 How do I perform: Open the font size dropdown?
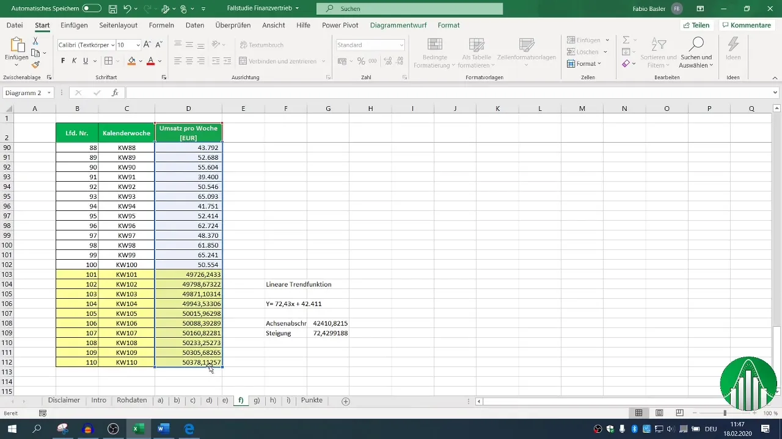pos(138,45)
